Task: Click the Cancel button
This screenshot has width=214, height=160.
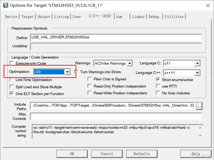Action: 107,154
